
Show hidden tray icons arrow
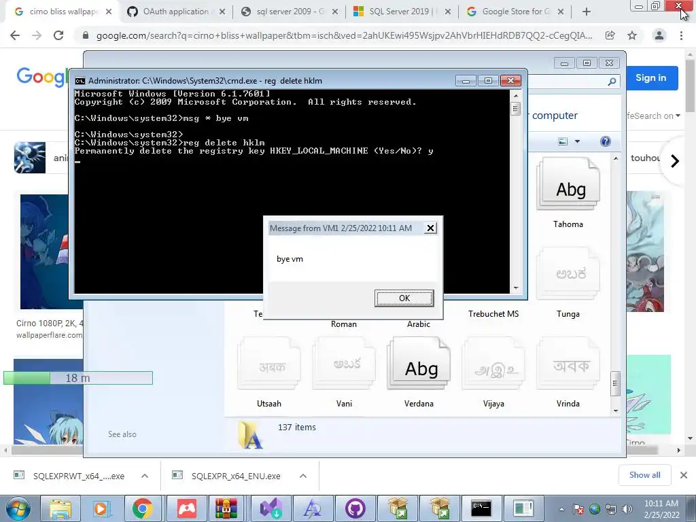coord(561,509)
